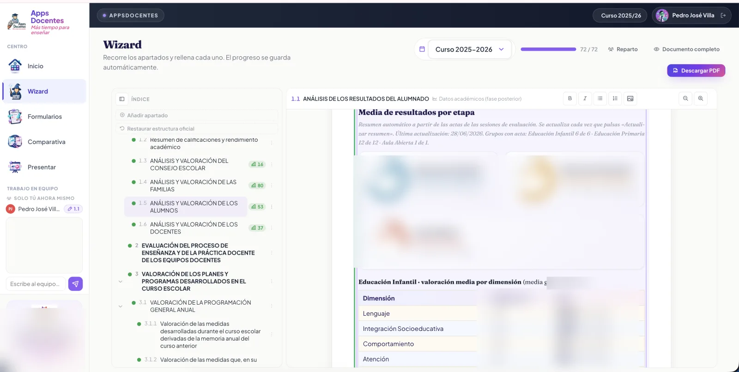Select 3.1 Valoración de la Programación General
Image resolution: width=739 pixels, height=372 pixels.
click(x=200, y=306)
